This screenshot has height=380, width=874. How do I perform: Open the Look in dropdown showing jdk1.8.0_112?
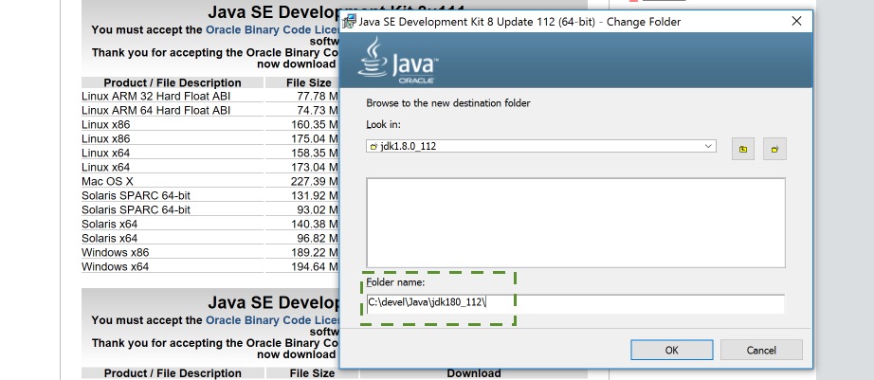pos(540,147)
